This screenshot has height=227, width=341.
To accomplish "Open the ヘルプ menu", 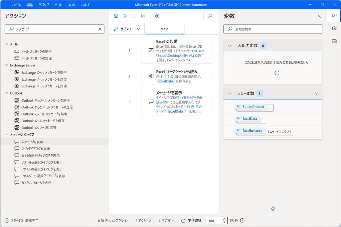I will pyautogui.click(x=85, y=5).
